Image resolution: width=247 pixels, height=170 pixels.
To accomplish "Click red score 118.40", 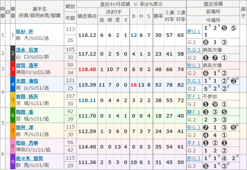I will pos(87,69).
